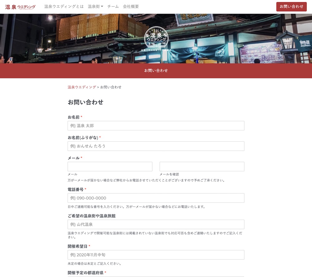Click the 開催予定の都道府県 label
Viewport: 312px width, 277px height.
[x=85, y=273]
